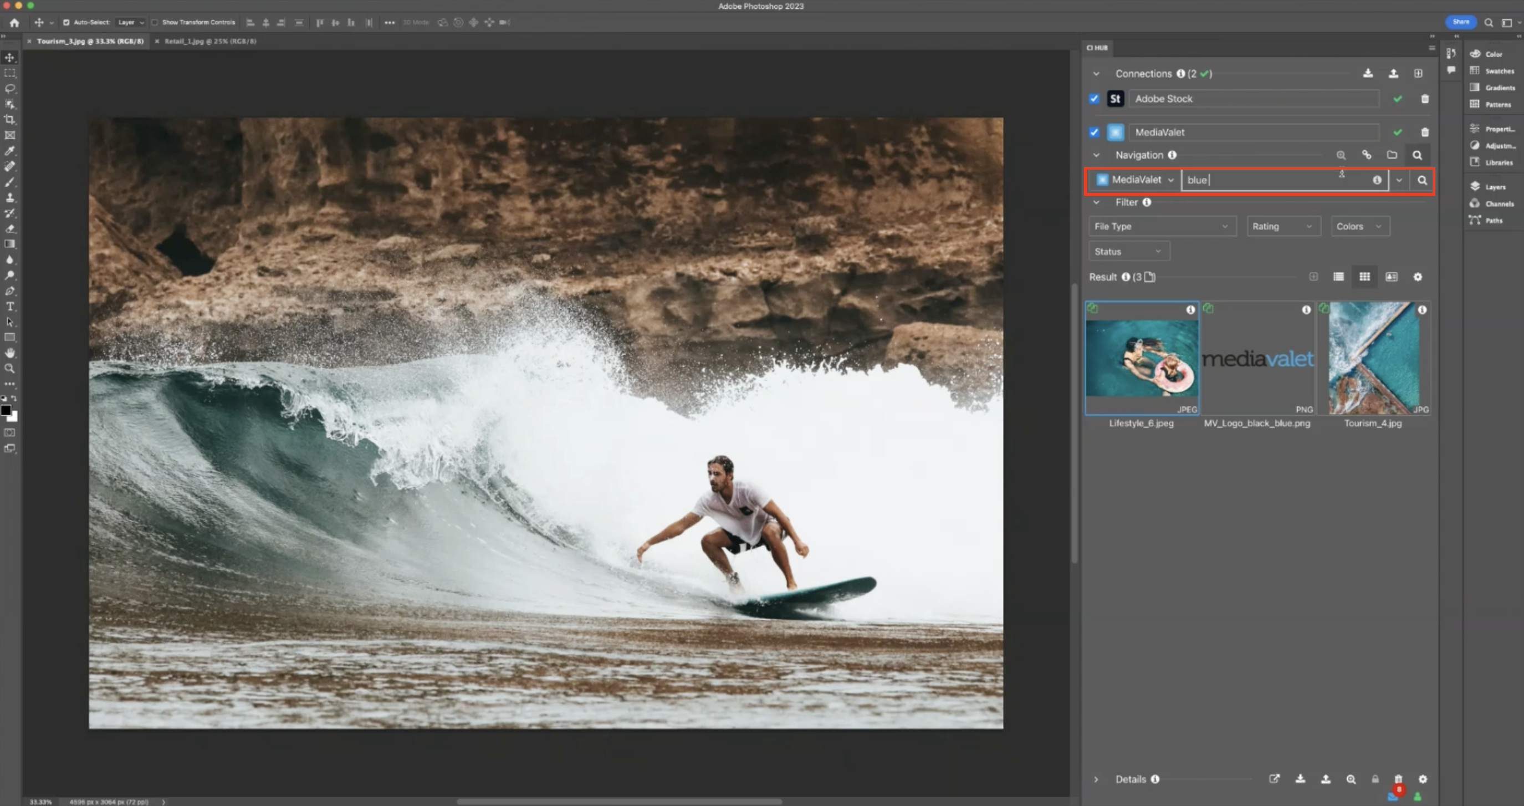The image size is (1524, 806).
Task: Select the Brush tool
Action: tap(9, 182)
